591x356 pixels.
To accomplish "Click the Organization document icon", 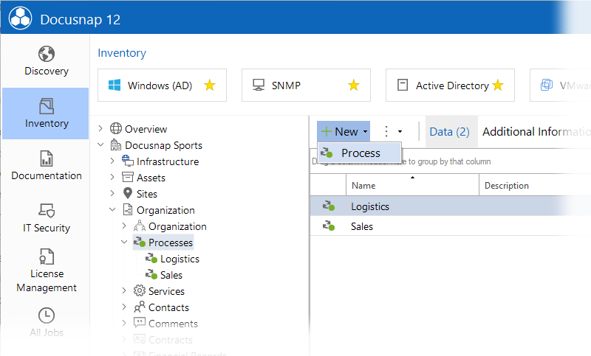I will (x=128, y=209).
